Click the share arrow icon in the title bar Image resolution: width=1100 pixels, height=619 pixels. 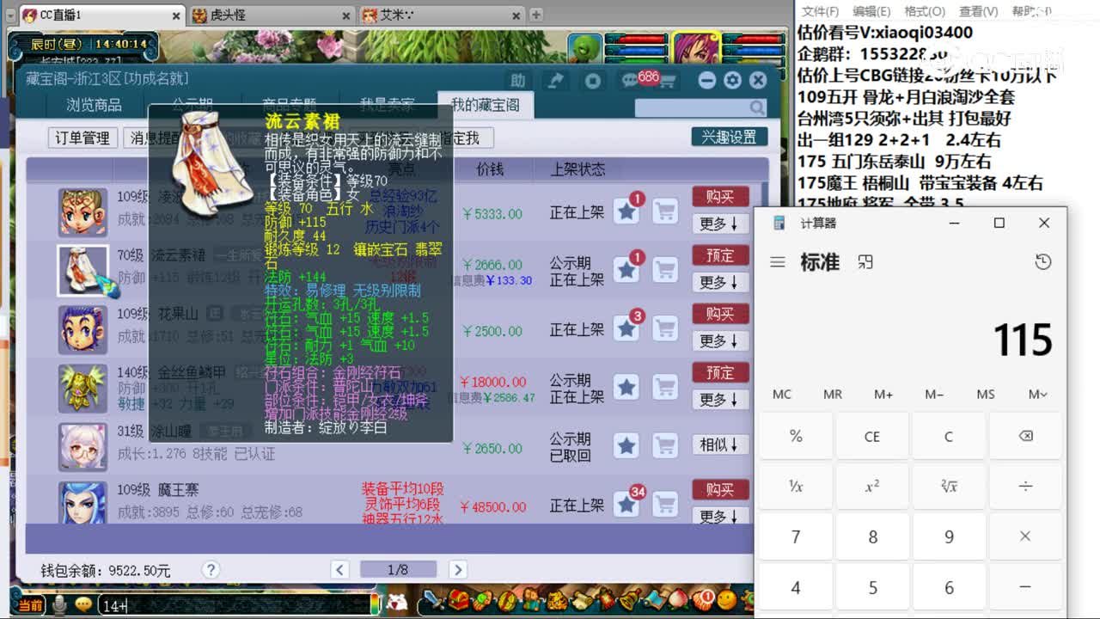point(556,80)
